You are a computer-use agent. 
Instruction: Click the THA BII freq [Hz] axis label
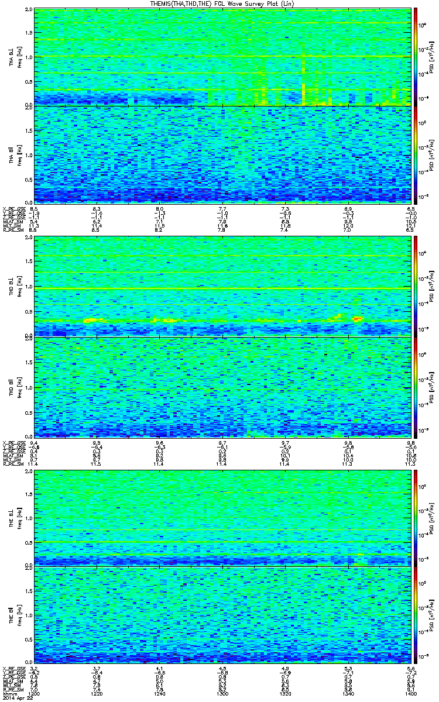[19, 154]
